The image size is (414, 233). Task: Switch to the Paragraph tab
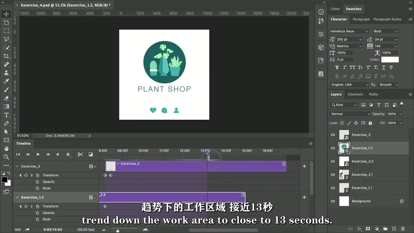pos(361,19)
